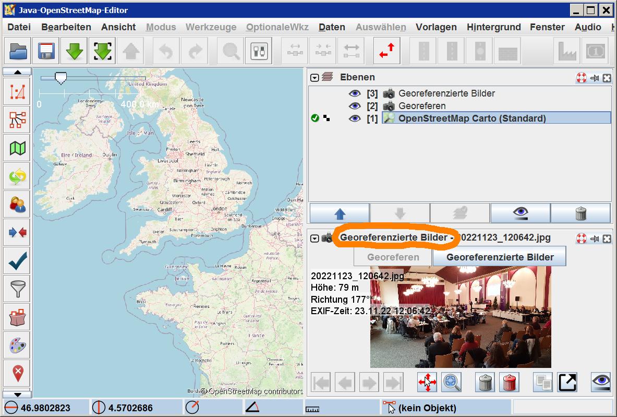Select the Georeferenzierte Bilder tab button
Viewport: 617px width, 417px height.
500,257
